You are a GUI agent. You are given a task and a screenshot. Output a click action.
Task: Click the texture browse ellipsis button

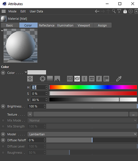pyautogui.click(x=133, y=114)
